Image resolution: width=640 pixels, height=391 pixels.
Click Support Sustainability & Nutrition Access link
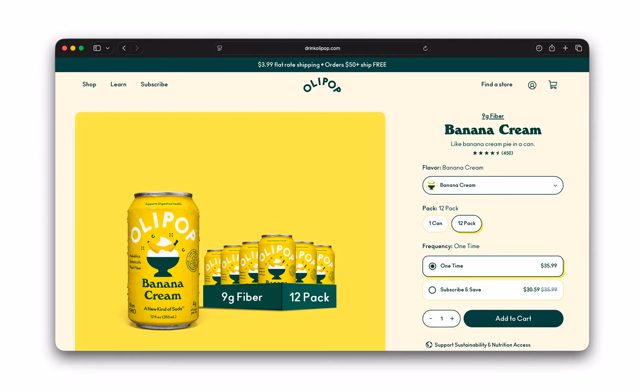point(482,345)
